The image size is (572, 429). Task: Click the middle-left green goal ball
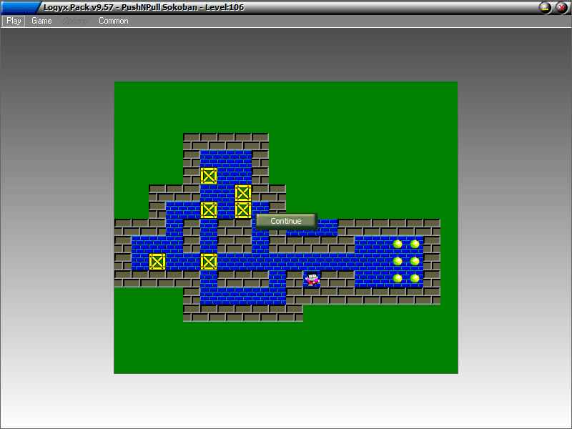(398, 261)
